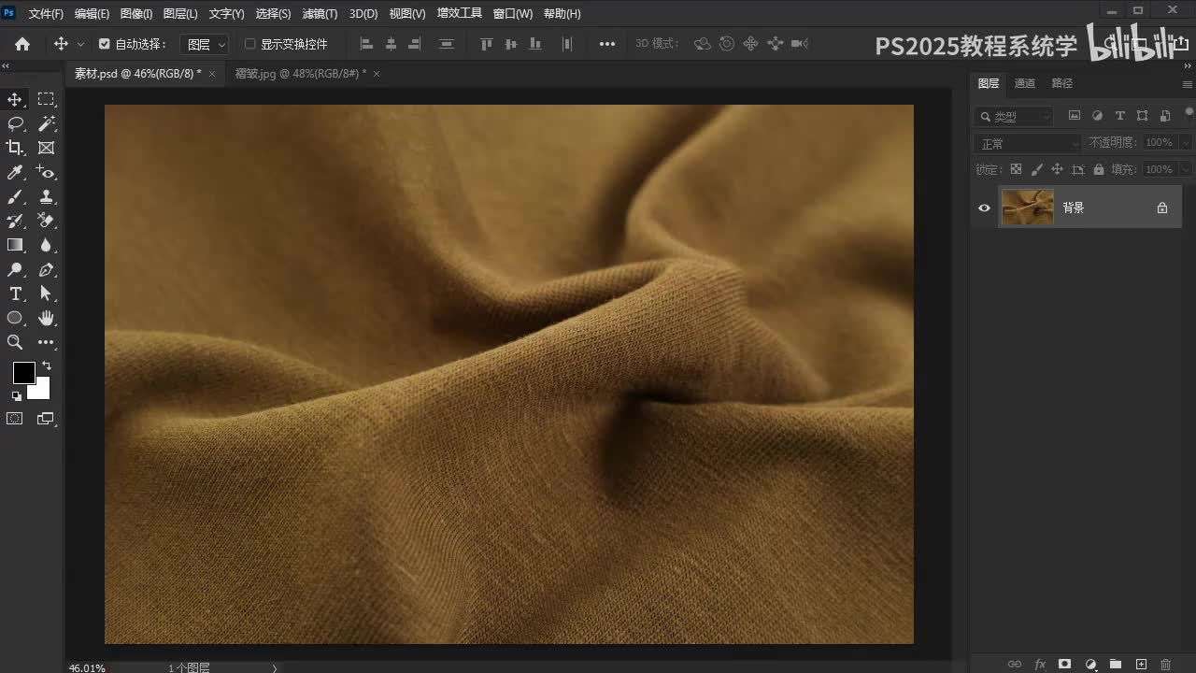Viewport: 1196px width, 673px height.
Task: Select the Hand tool
Action: tap(46, 318)
